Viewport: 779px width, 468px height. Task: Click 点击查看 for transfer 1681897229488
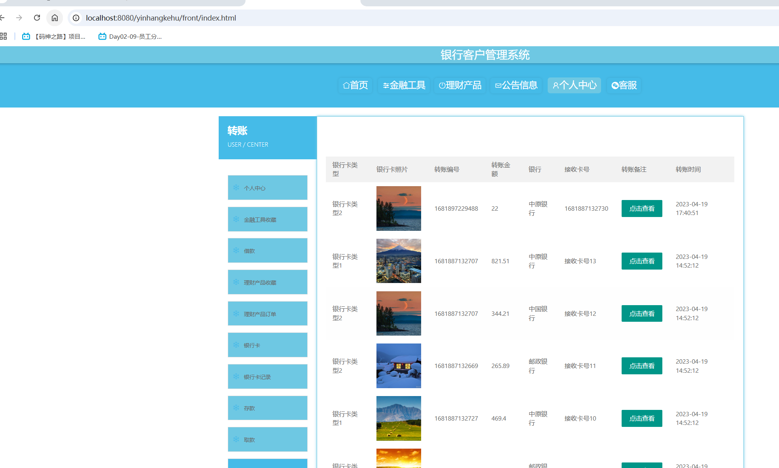[642, 208]
